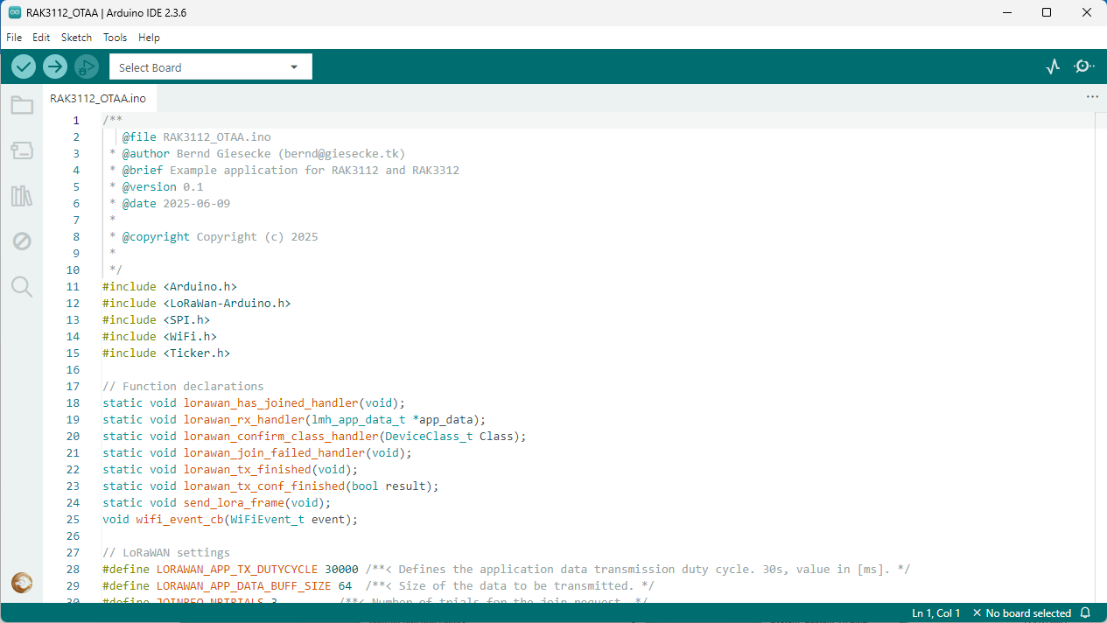Click lorawan_rx_handler function name

[x=244, y=420]
